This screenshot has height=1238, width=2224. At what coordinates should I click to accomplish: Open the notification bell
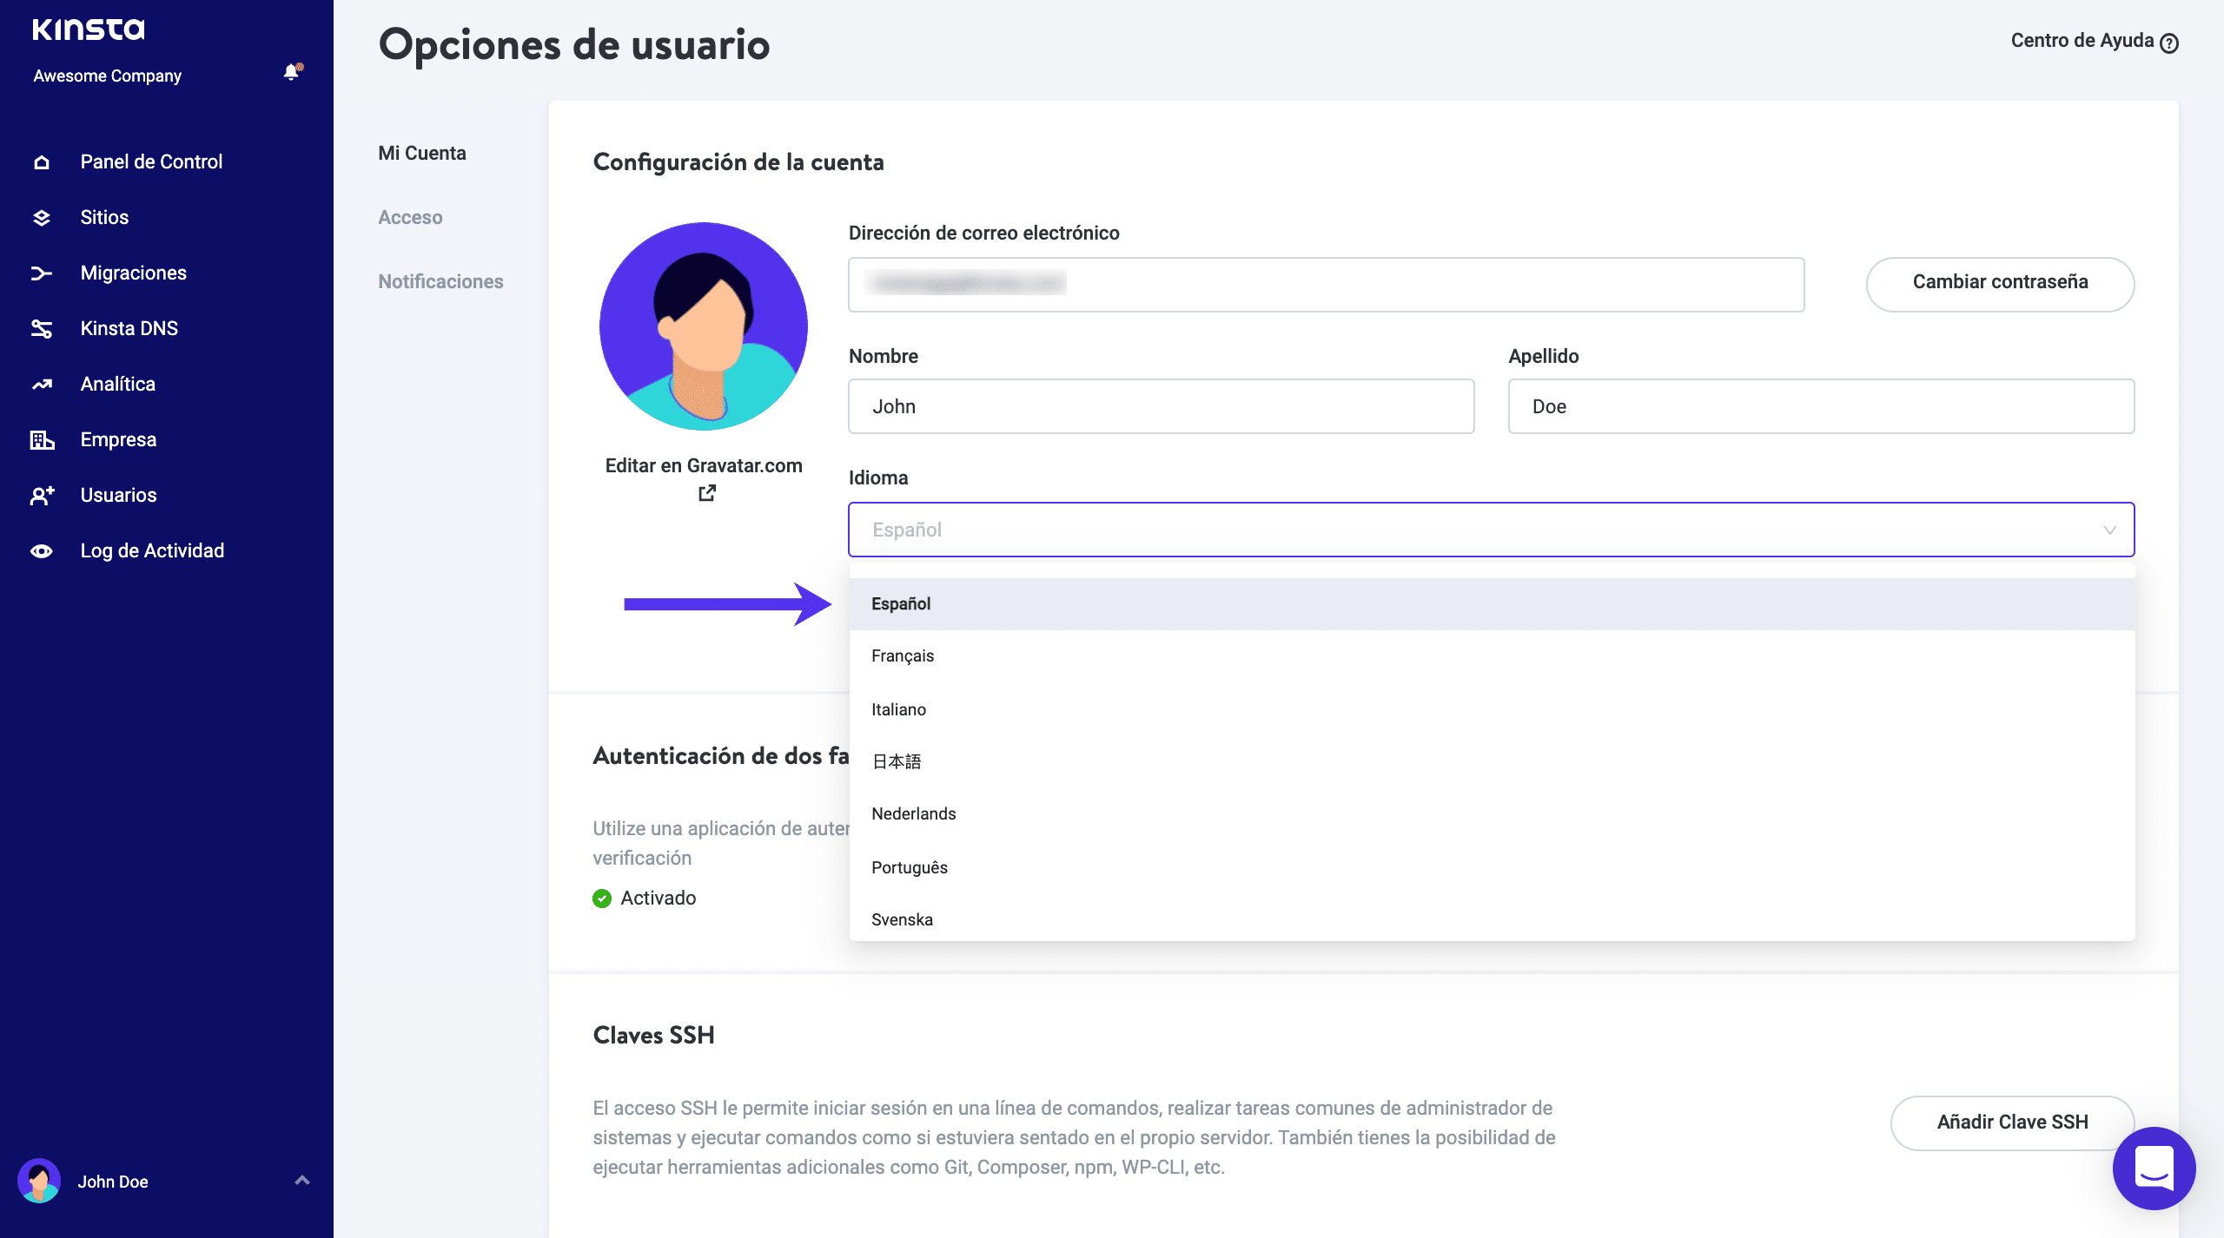point(291,72)
